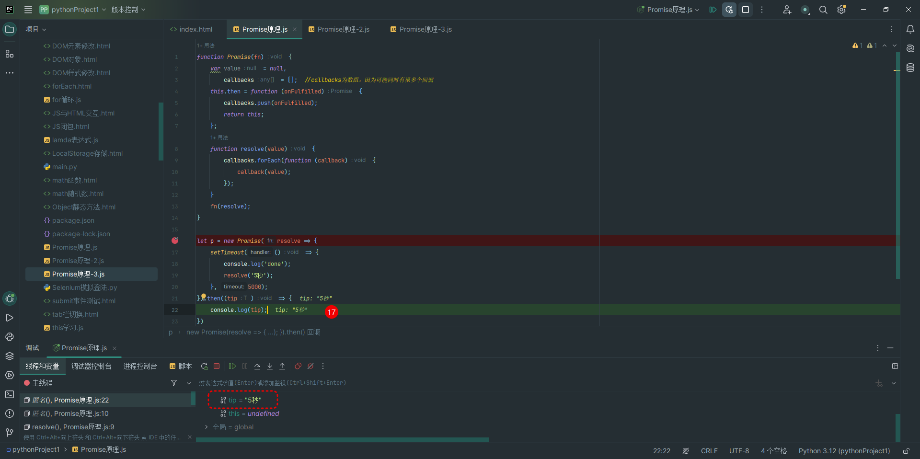Image resolution: width=920 pixels, height=459 pixels.
Task: Select the Python 3.12 interpreter widget
Action: (x=844, y=451)
